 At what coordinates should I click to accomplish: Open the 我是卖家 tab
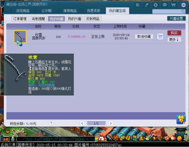click(94, 11)
